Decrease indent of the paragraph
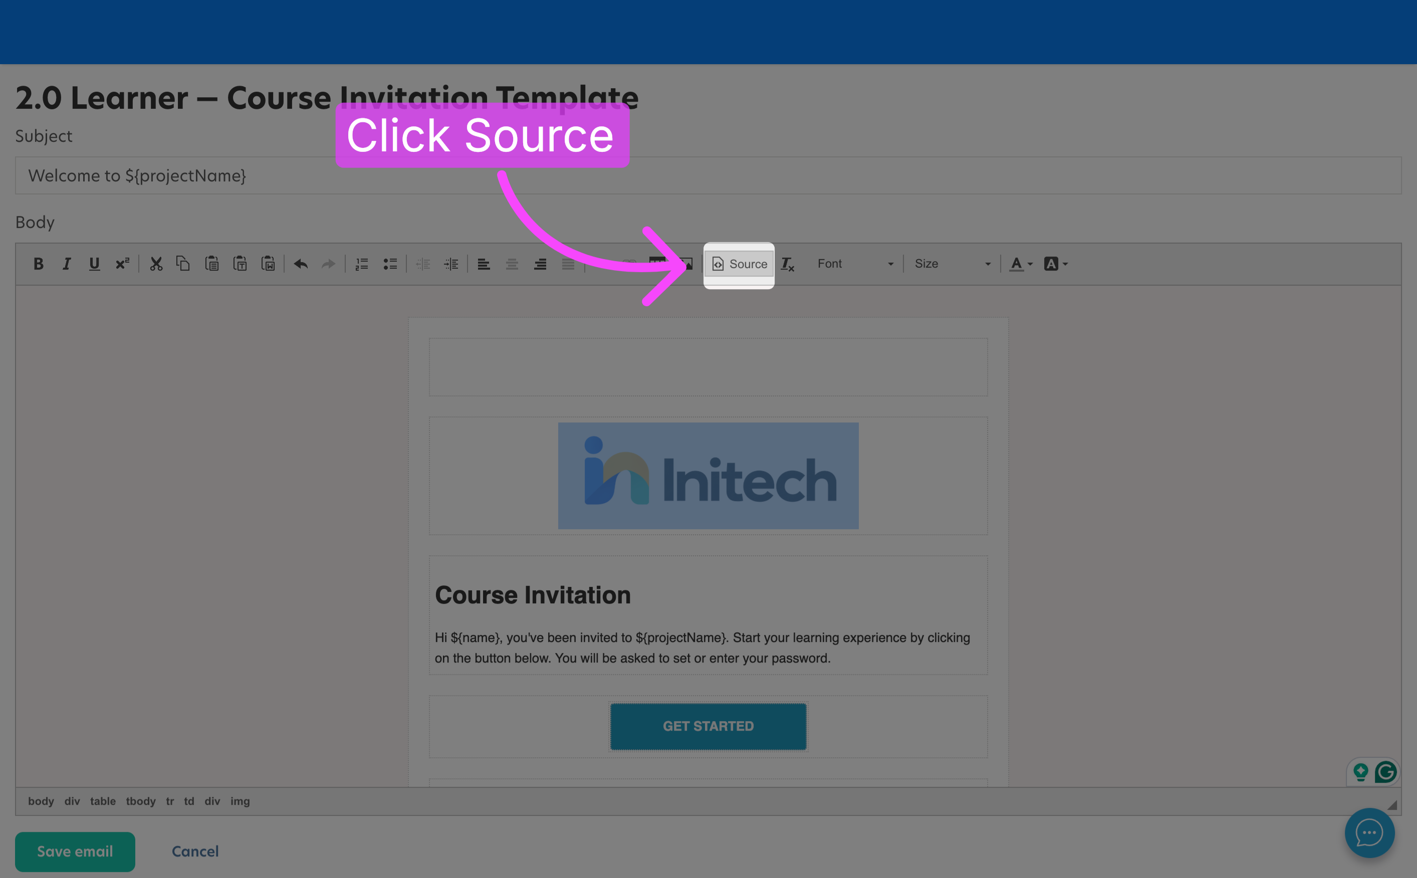Viewport: 1417px width, 878px height. [x=423, y=264]
